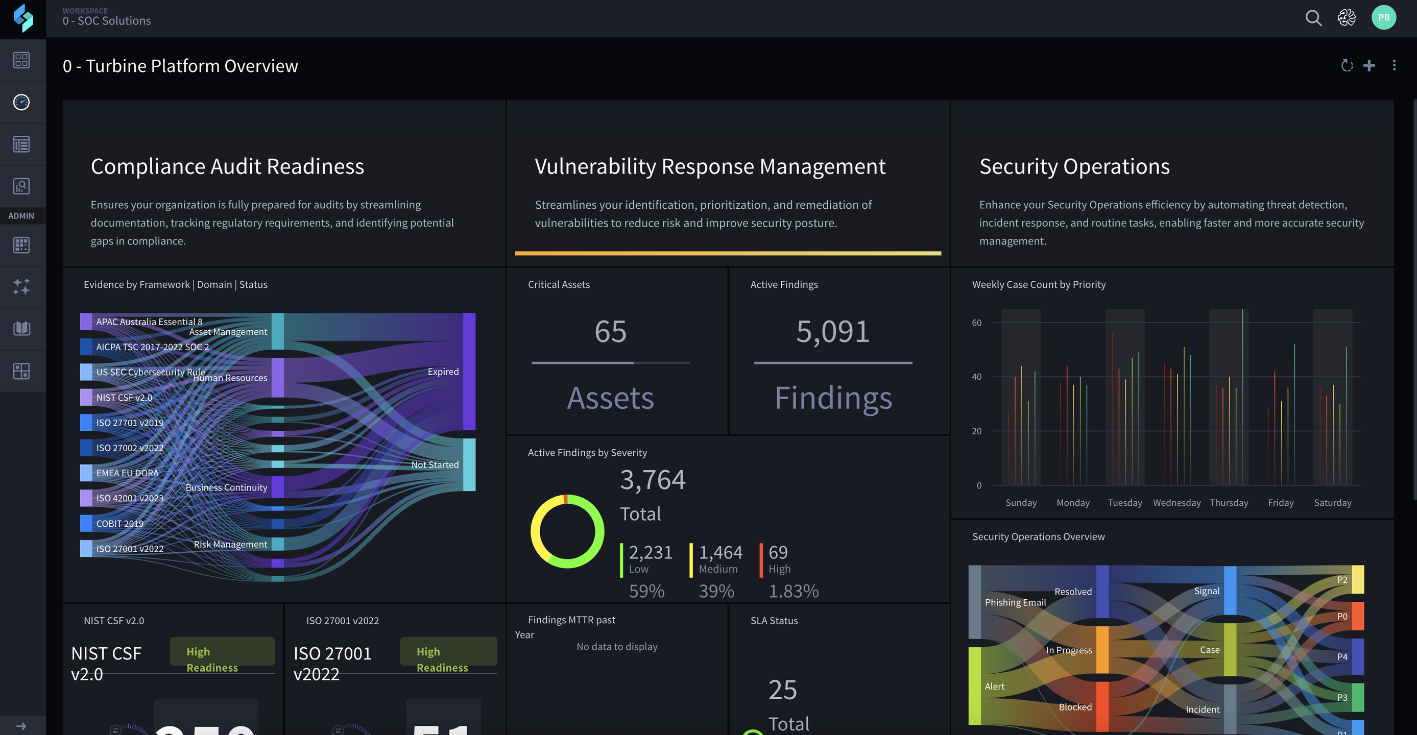Click the 65 Critical Assets value
This screenshot has height=735, width=1417.
click(610, 331)
